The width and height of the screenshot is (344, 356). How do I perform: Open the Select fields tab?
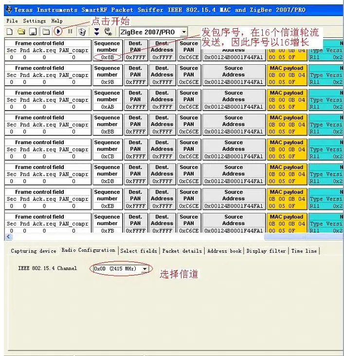(x=139, y=251)
